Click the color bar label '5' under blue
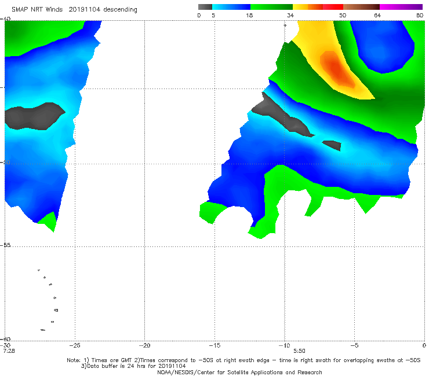Viewport: 429px width, 376px height. (213, 15)
